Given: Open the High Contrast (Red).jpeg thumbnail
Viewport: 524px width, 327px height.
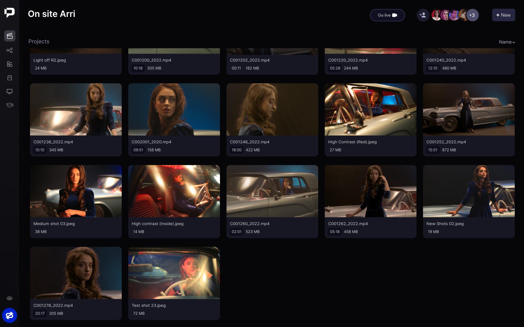Looking at the screenshot, I should 371,109.
